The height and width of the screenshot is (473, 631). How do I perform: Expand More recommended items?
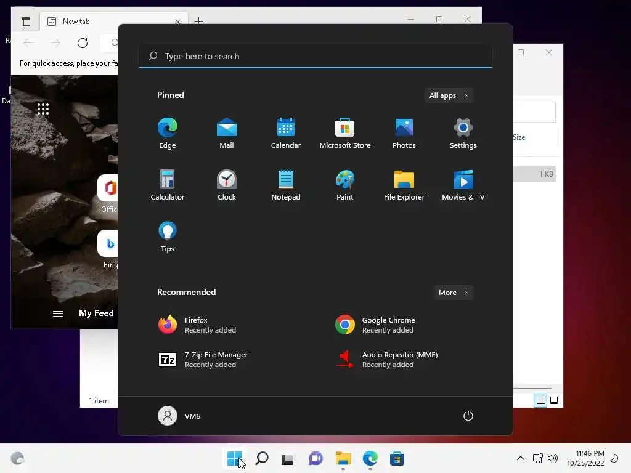[453, 293]
